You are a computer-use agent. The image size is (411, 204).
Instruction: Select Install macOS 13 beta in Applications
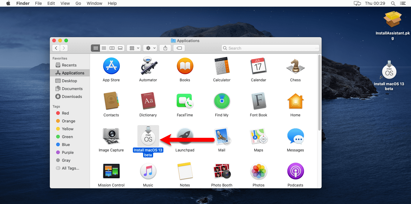point(148,136)
